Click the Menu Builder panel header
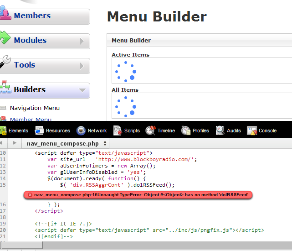The height and width of the screenshot is (251, 292). (x=199, y=40)
